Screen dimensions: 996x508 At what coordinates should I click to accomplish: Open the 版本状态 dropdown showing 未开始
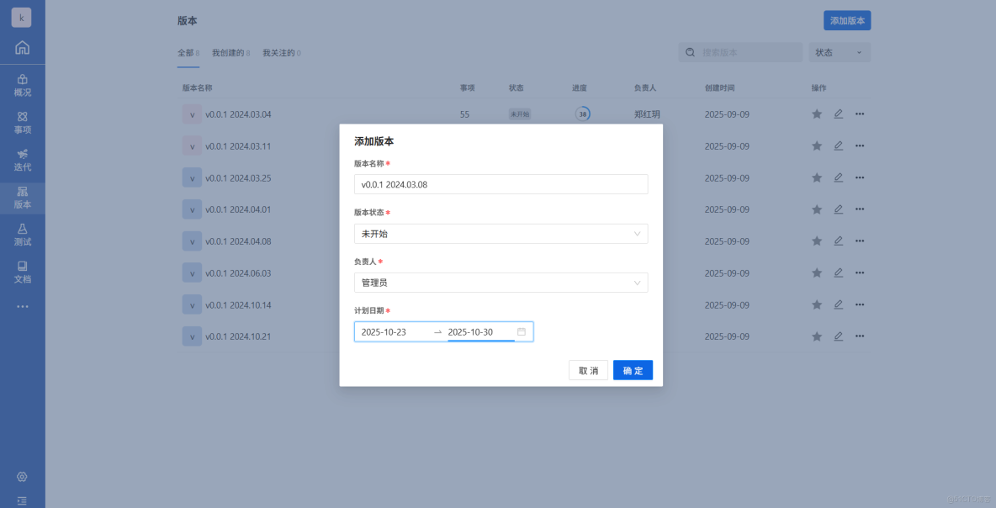[501, 234]
